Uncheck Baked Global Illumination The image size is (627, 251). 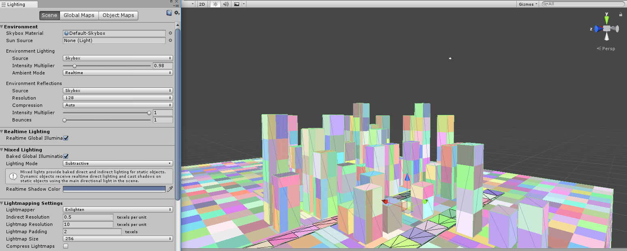[66, 156]
